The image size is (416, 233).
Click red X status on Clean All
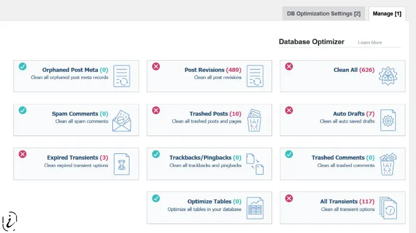point(289,67)
